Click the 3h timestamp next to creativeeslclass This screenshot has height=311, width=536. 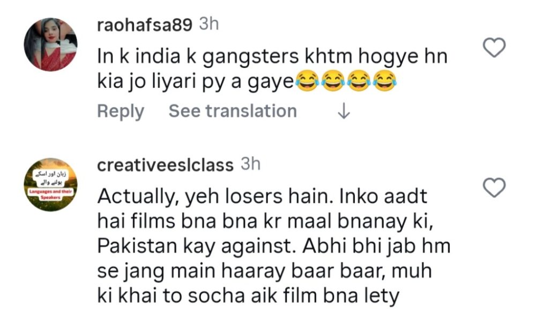pyautogui.click(x=250, y=164)
